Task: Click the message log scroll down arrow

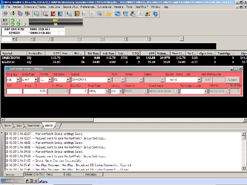Action: [244, 168]
